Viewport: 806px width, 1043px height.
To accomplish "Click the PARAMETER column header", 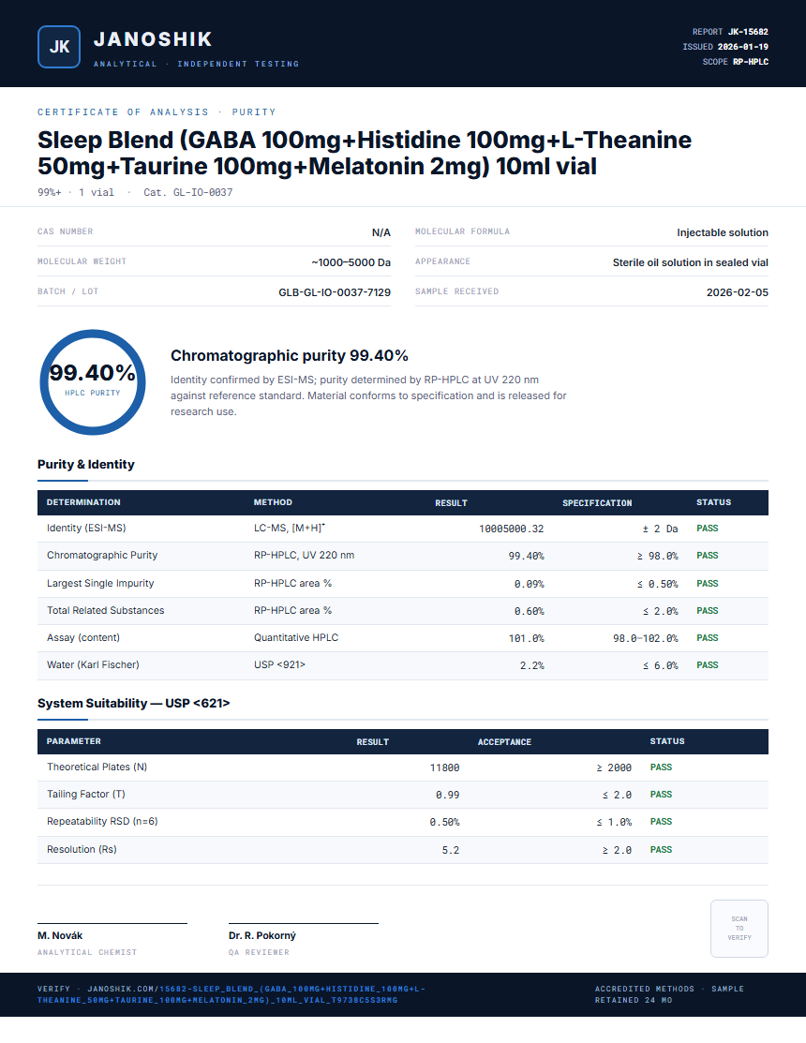I will pyautogui.click(x=74, y=741).
